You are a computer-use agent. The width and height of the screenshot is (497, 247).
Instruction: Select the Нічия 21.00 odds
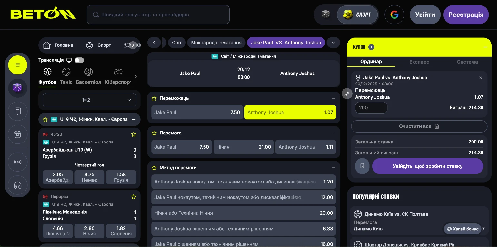pos(244,147)
